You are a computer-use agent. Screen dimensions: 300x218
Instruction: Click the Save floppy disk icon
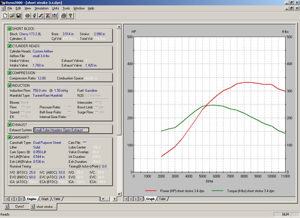(x=18, y=16)
